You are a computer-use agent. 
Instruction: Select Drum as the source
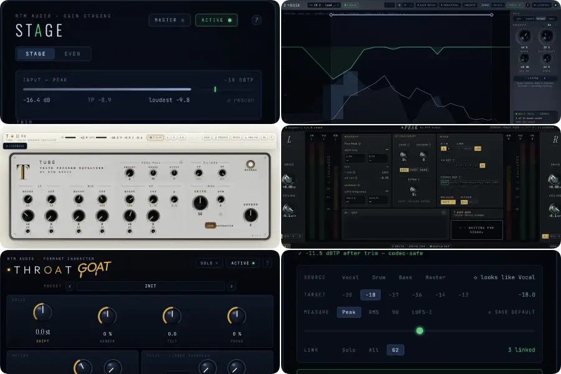tap(378, 277)
